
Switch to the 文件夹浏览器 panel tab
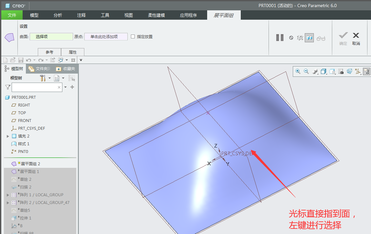39,68
